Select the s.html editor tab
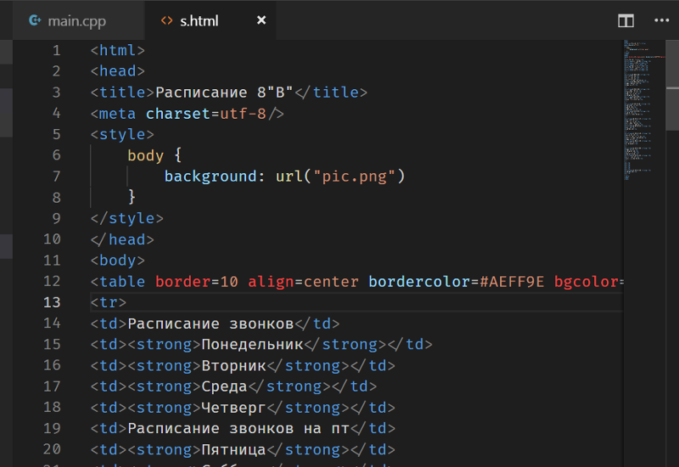Screen dimensions: 679x467 [x=210, y=20]
